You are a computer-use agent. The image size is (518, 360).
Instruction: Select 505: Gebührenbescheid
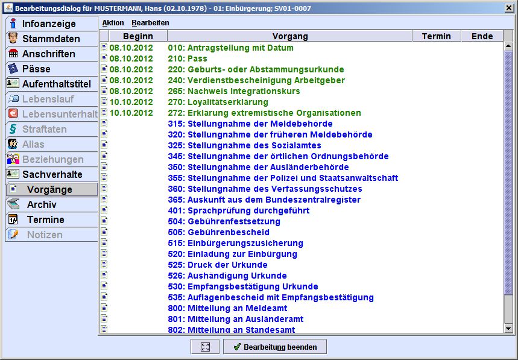click(x=219, y=232)
